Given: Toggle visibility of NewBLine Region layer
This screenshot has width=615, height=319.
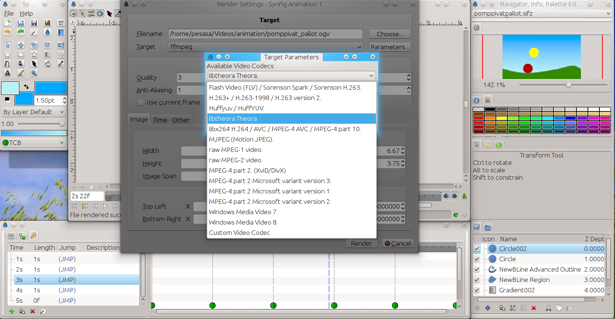Looking at the screenshot, I should (477, 280).
